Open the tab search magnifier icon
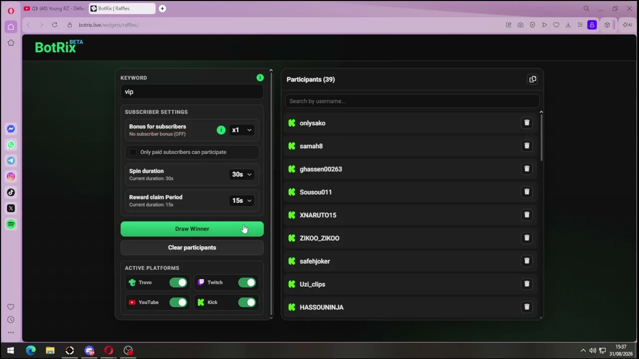The image size is (639, 359). tap(587, 8)
